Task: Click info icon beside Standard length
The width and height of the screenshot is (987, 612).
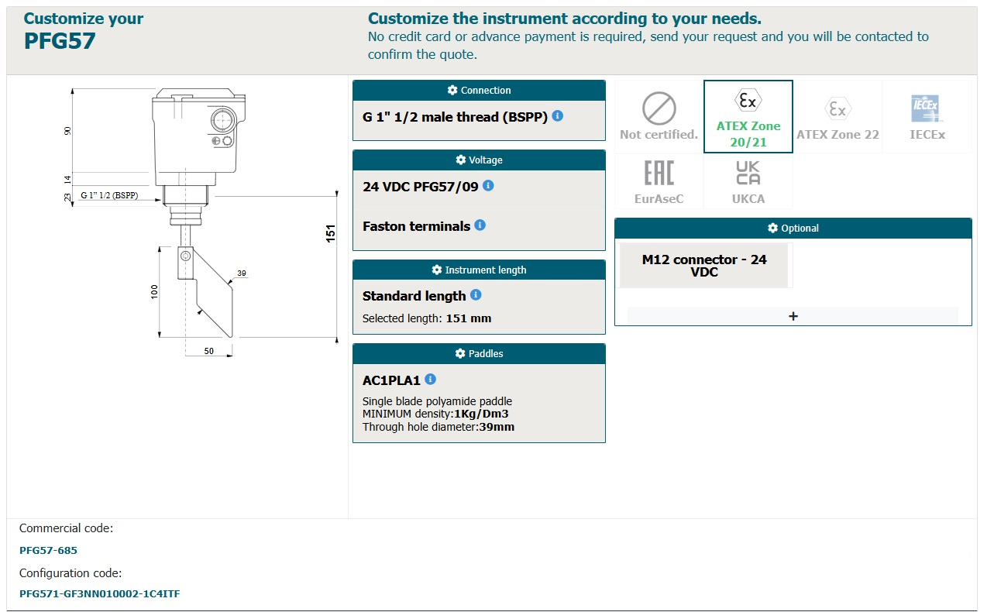Action: click(476, 295)
